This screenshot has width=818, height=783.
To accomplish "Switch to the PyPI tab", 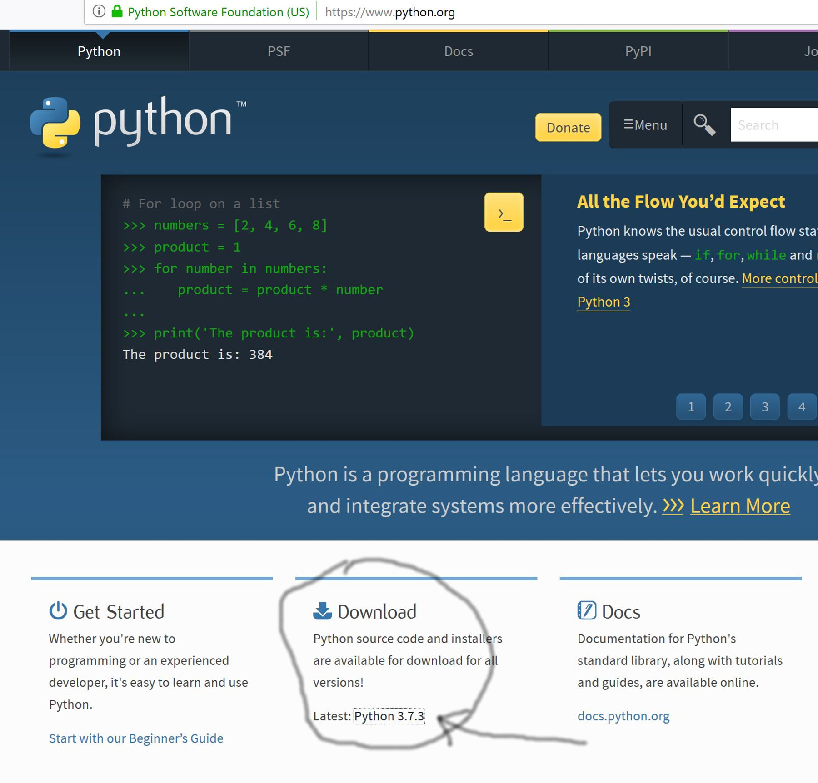I will [638, 51].
